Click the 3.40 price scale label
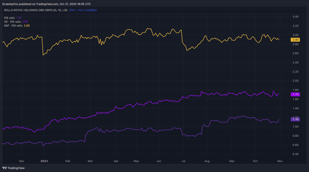The width and height of the screenshot is (309, 172). [x=295, y=17]
